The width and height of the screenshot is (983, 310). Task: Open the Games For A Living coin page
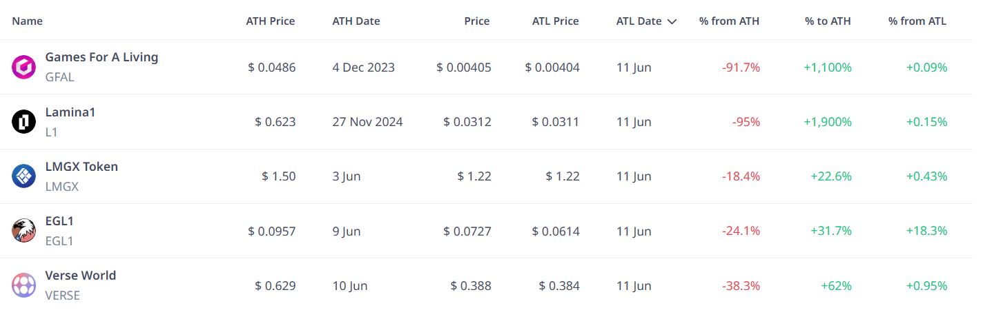click(x=101, y=57)
